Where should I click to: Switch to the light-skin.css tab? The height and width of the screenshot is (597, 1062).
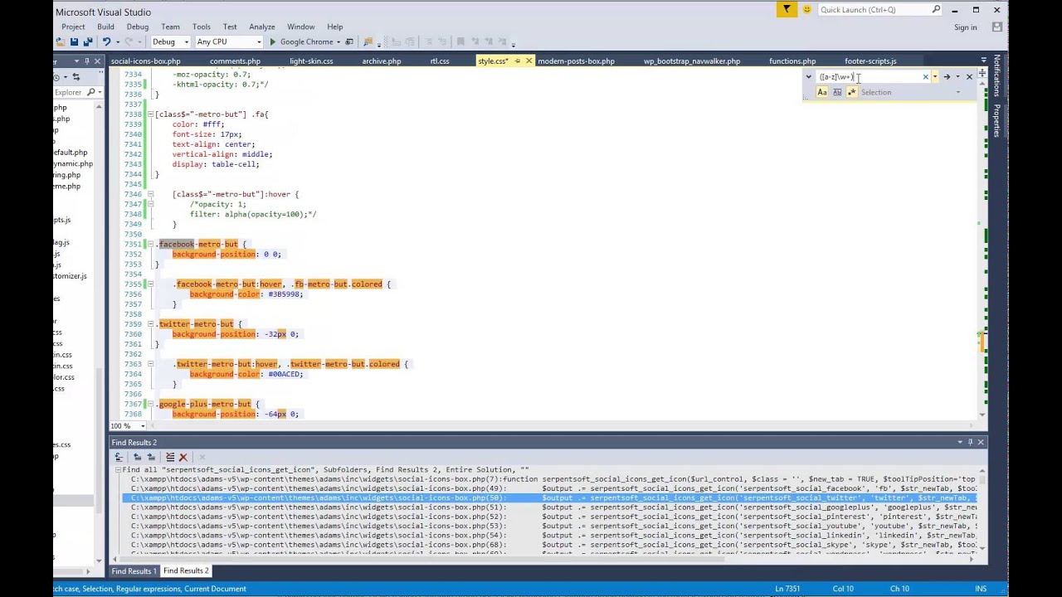[x=311, y=61]
